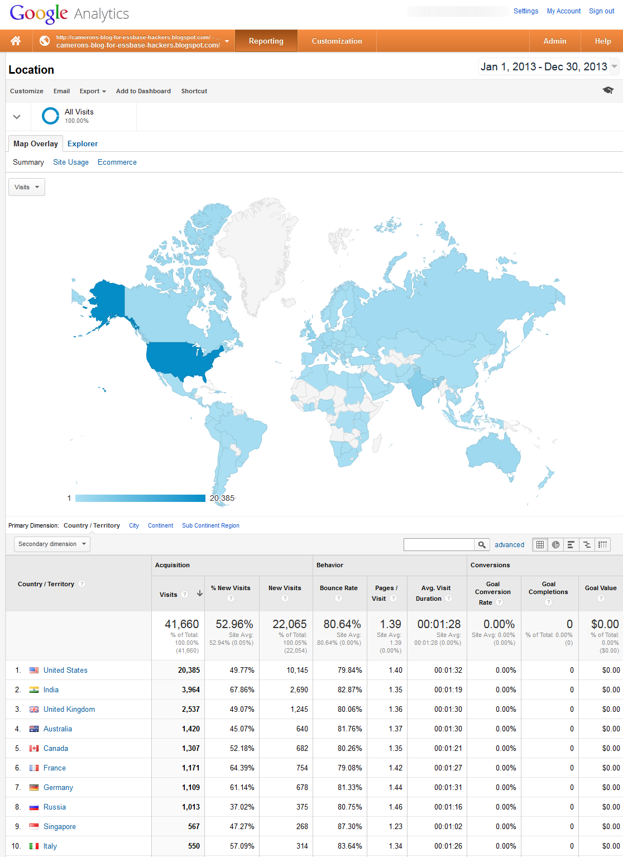Click the Summary view label

point(28,162)
